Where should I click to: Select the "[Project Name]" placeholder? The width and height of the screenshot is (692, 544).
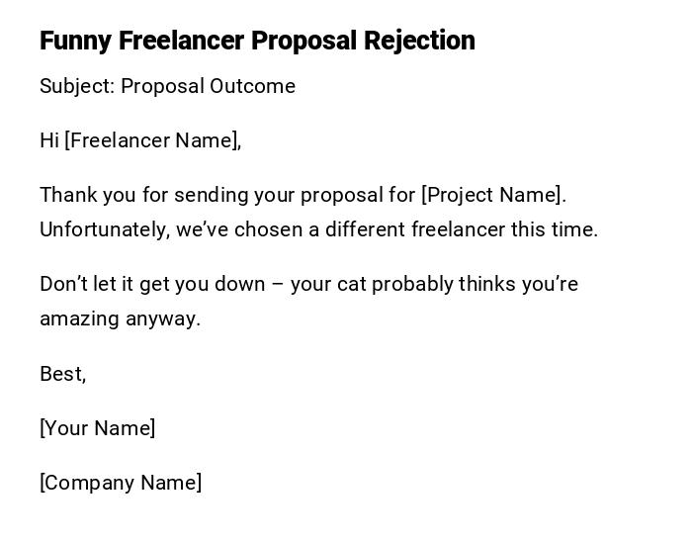pos(490,195)
